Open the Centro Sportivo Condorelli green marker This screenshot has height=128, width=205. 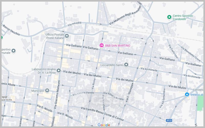pos(169,17)
